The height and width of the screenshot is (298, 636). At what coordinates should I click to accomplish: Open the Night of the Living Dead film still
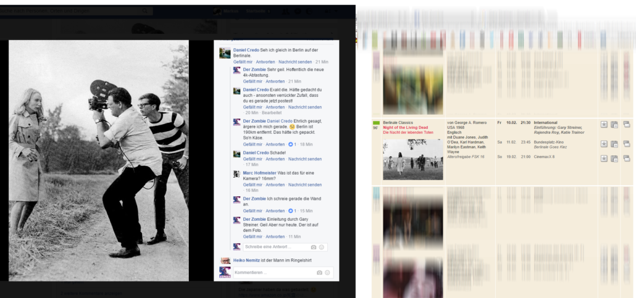tap(413, 159)
